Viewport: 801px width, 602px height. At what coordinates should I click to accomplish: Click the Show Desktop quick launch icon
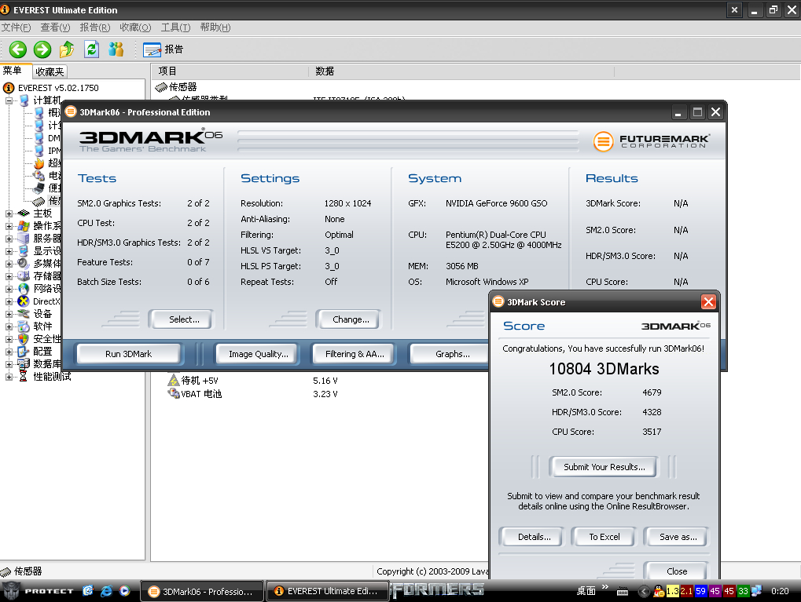click(88, 591)
